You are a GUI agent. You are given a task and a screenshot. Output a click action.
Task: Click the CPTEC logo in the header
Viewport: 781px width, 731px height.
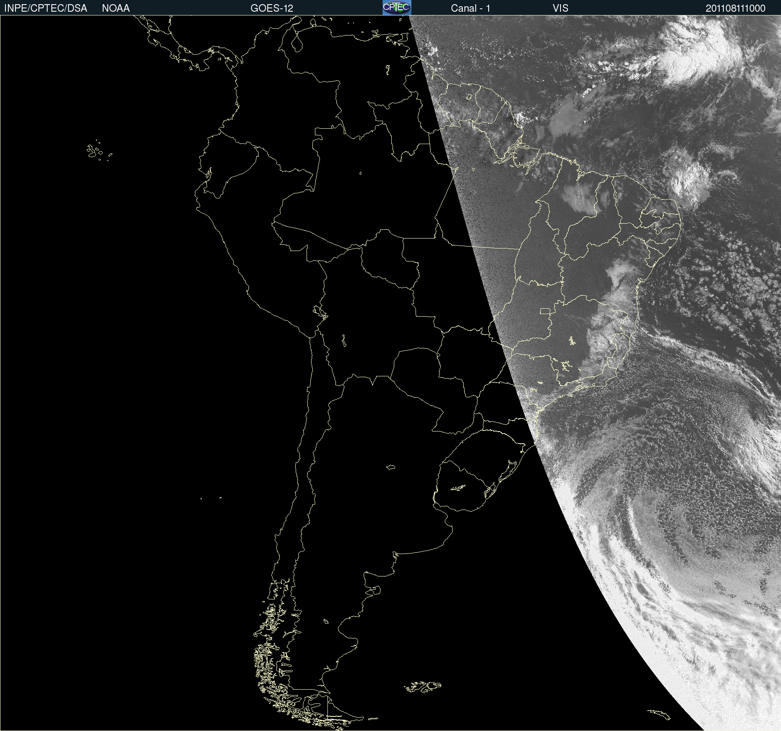tap(397, 8)
